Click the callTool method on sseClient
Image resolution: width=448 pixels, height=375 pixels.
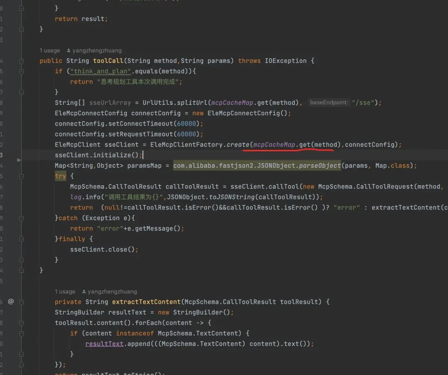click(283, 186)
